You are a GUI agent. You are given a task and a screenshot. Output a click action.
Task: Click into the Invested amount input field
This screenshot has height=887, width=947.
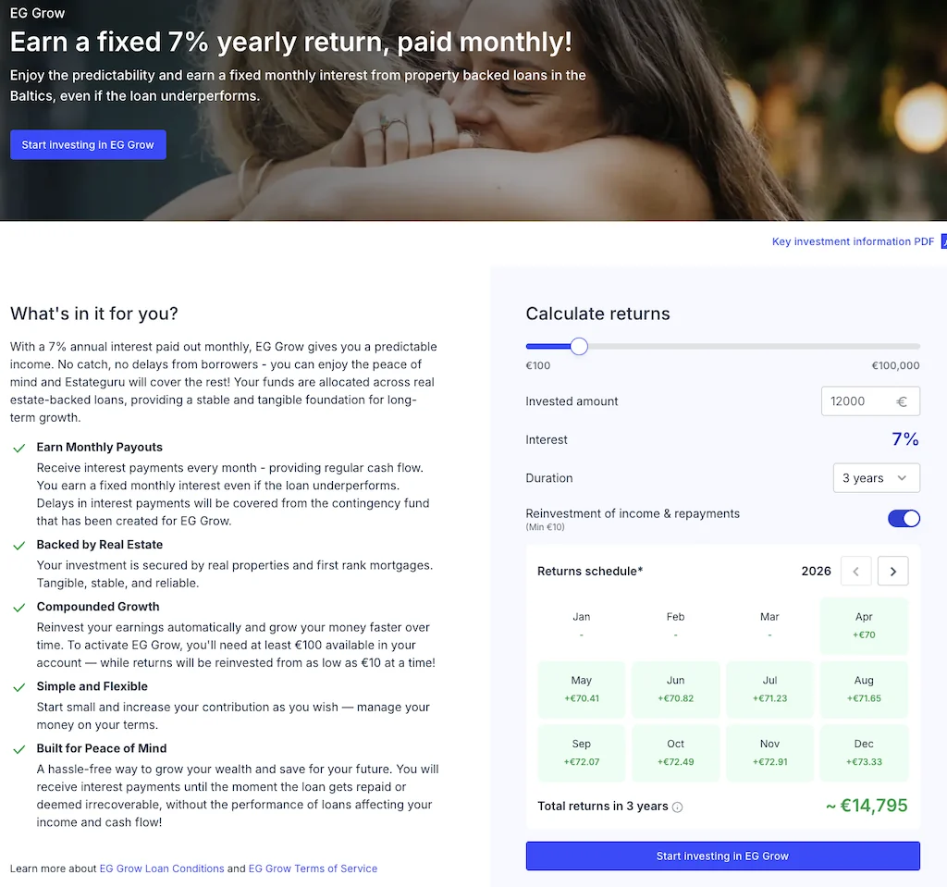tap(855, 401)
